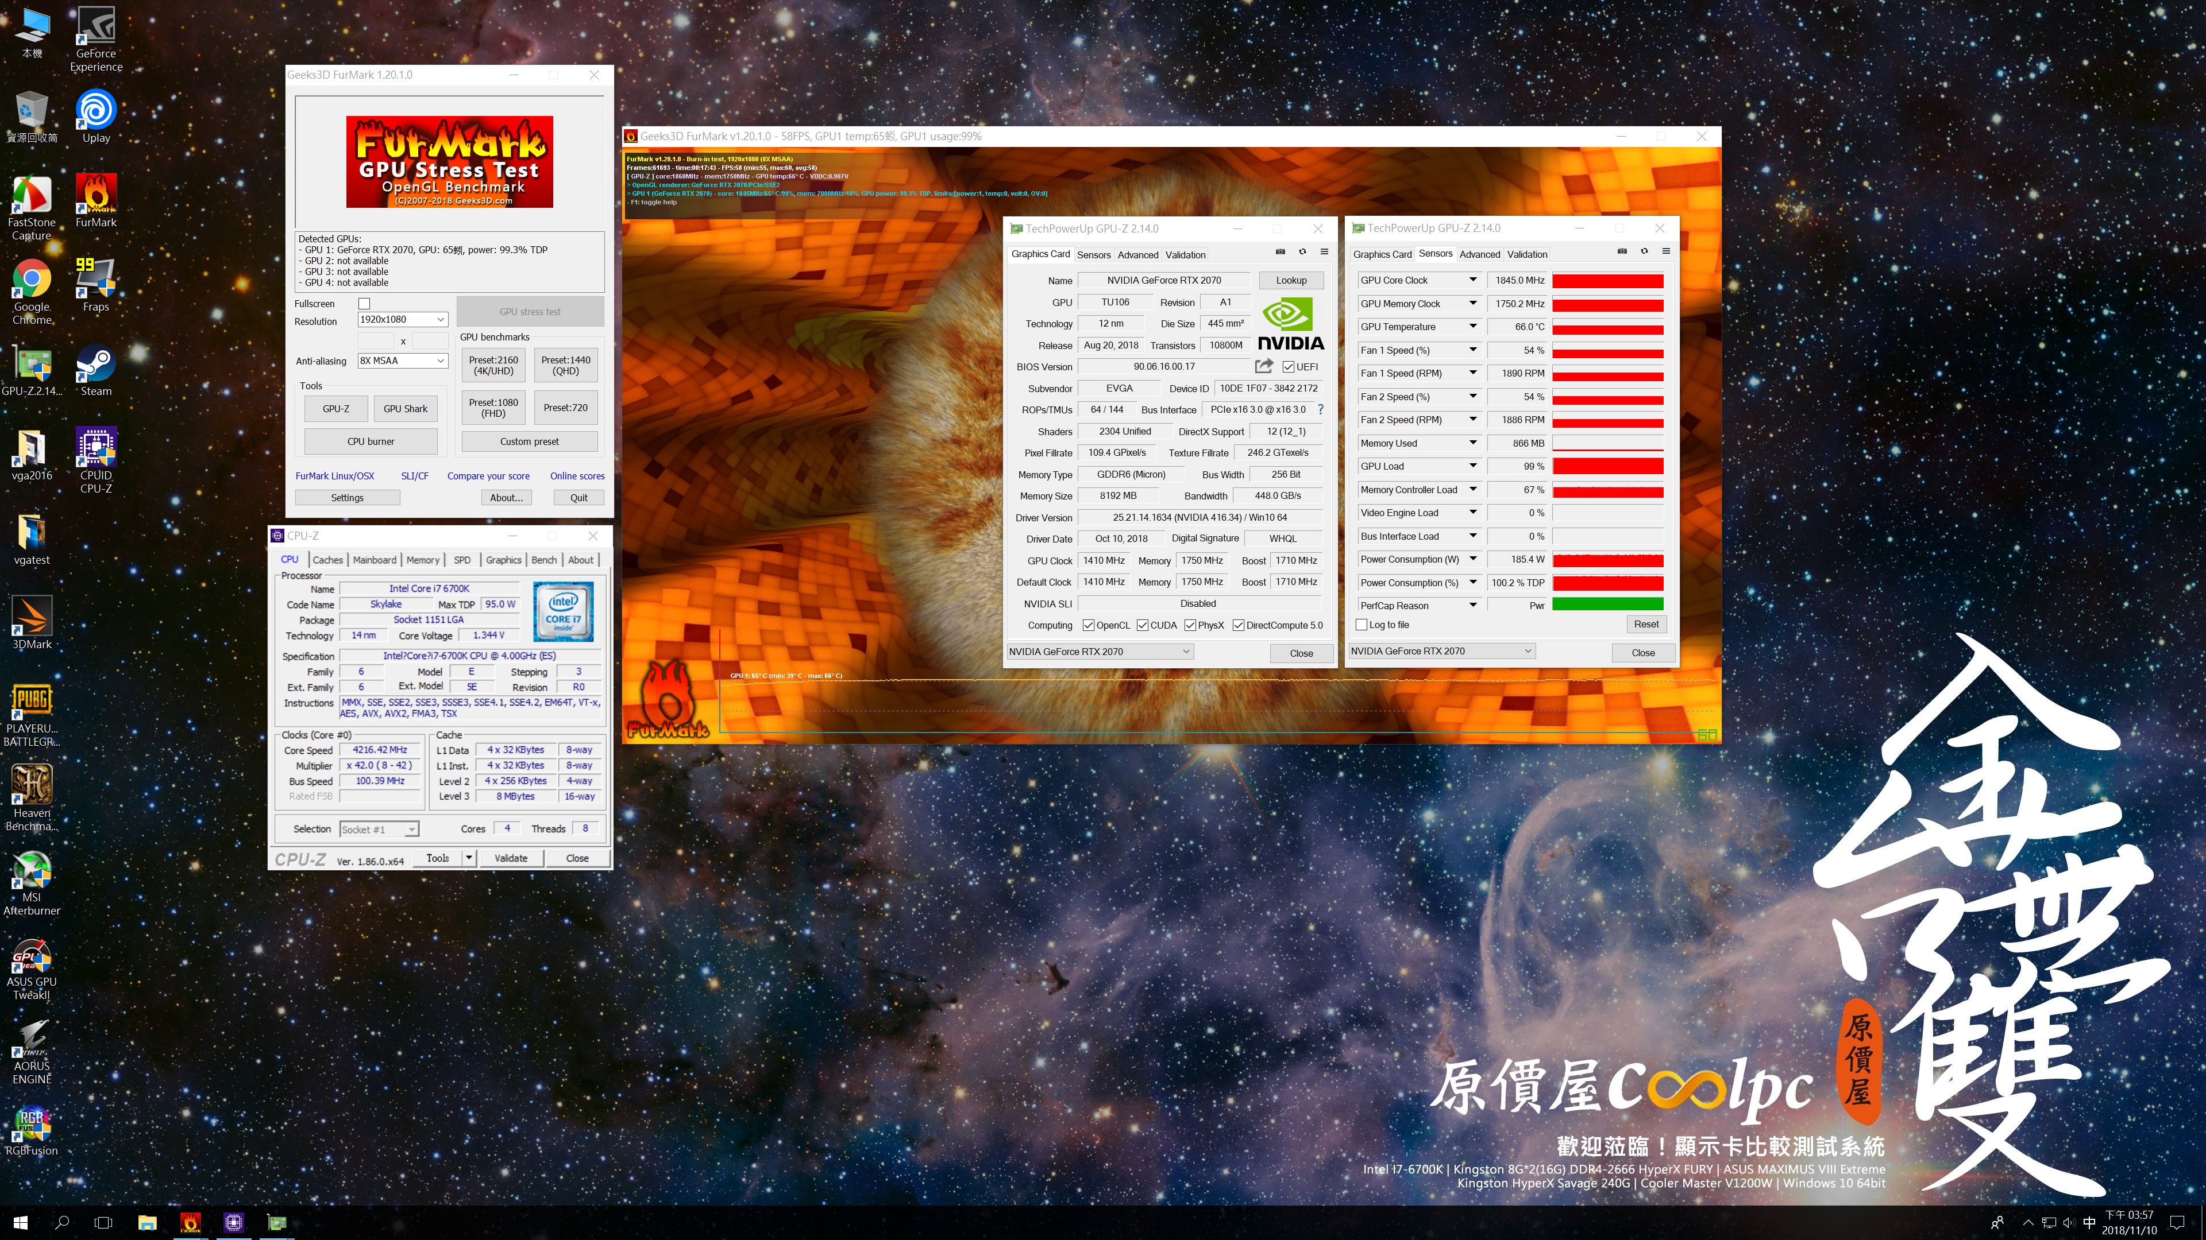
Task: Open the CPUID CPU-Z desktop icon
Action: 96,460
